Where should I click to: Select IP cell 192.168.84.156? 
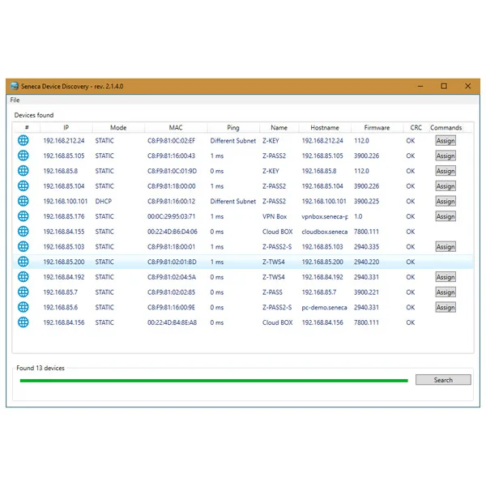pos(64,322)
